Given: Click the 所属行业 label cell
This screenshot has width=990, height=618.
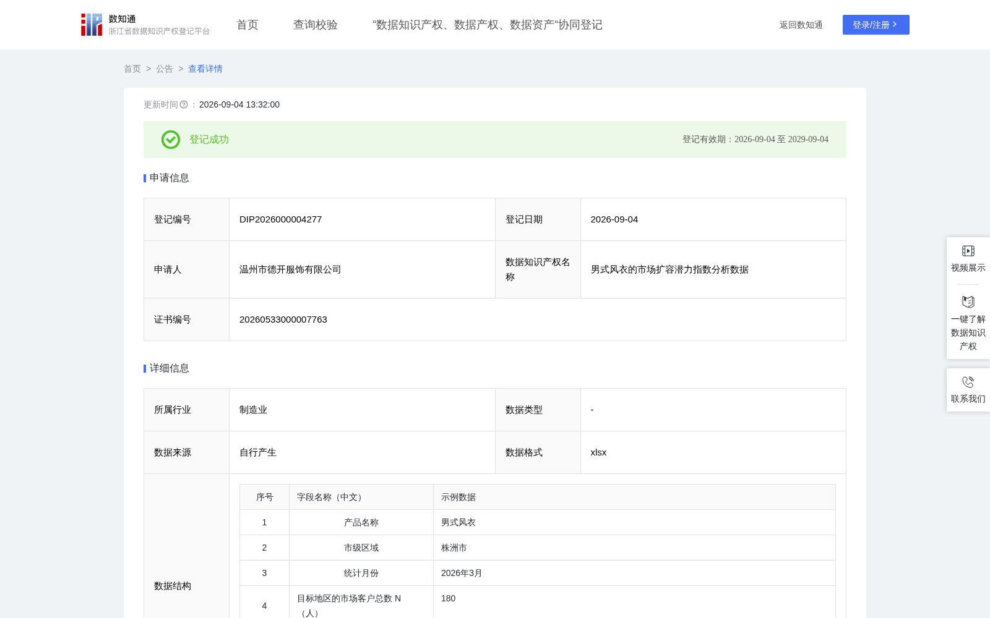Looking at the screenshot, I should 186,410.
